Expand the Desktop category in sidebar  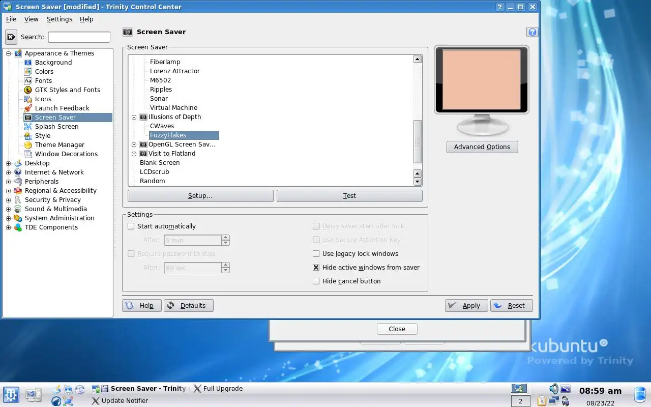click(x=8, y=163)
